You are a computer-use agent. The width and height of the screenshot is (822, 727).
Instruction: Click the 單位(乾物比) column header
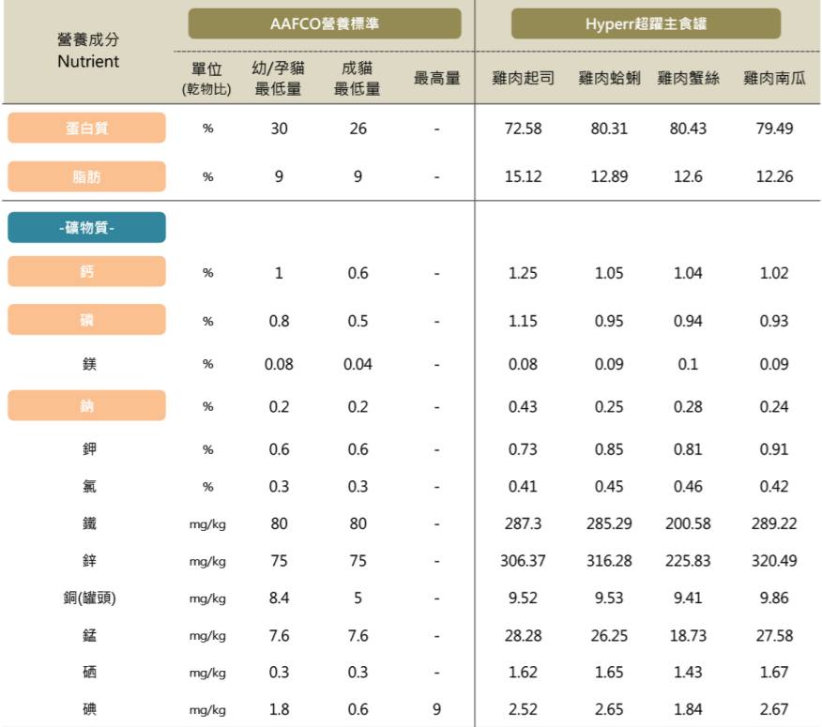[x=206, y=79]
